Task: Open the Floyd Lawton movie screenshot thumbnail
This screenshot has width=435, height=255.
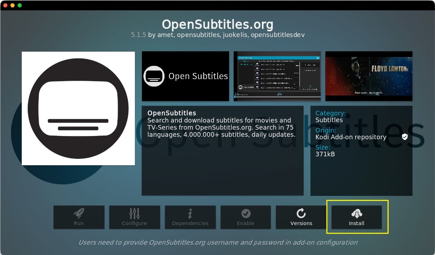Action: coord(369,76)
